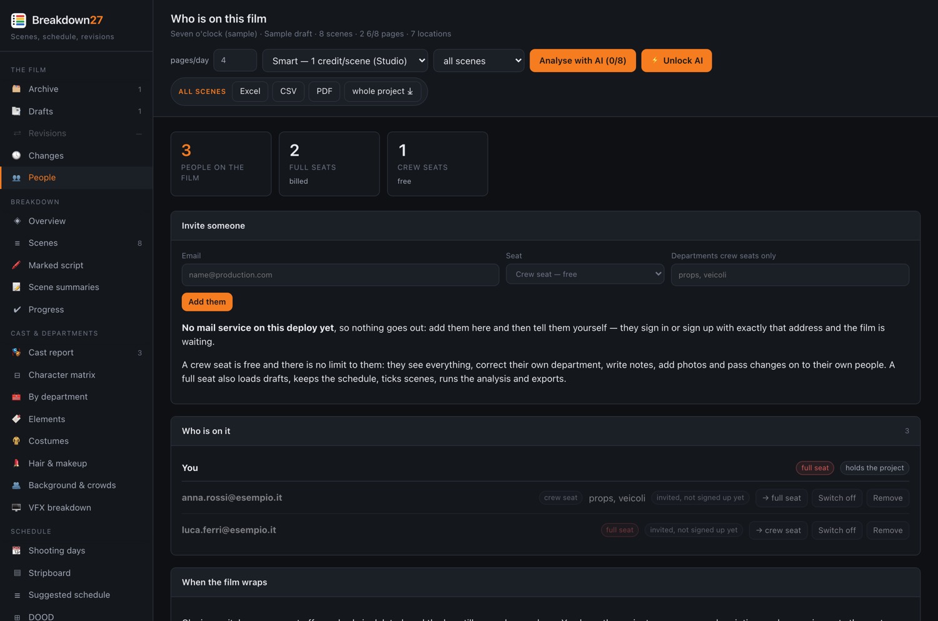The height and width of the screenshot is (621, 938).
Task: Open Stripboard in the sidebar
Action: click(76, 573)
